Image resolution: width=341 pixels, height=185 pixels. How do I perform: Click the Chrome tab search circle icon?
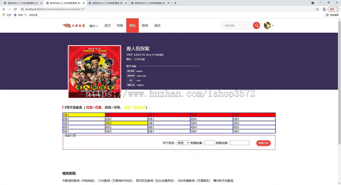313,3
